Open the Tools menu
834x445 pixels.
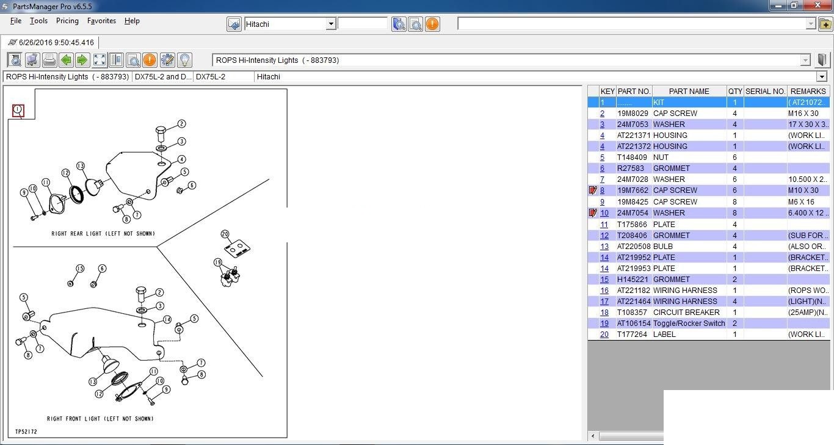click(38, 21)
